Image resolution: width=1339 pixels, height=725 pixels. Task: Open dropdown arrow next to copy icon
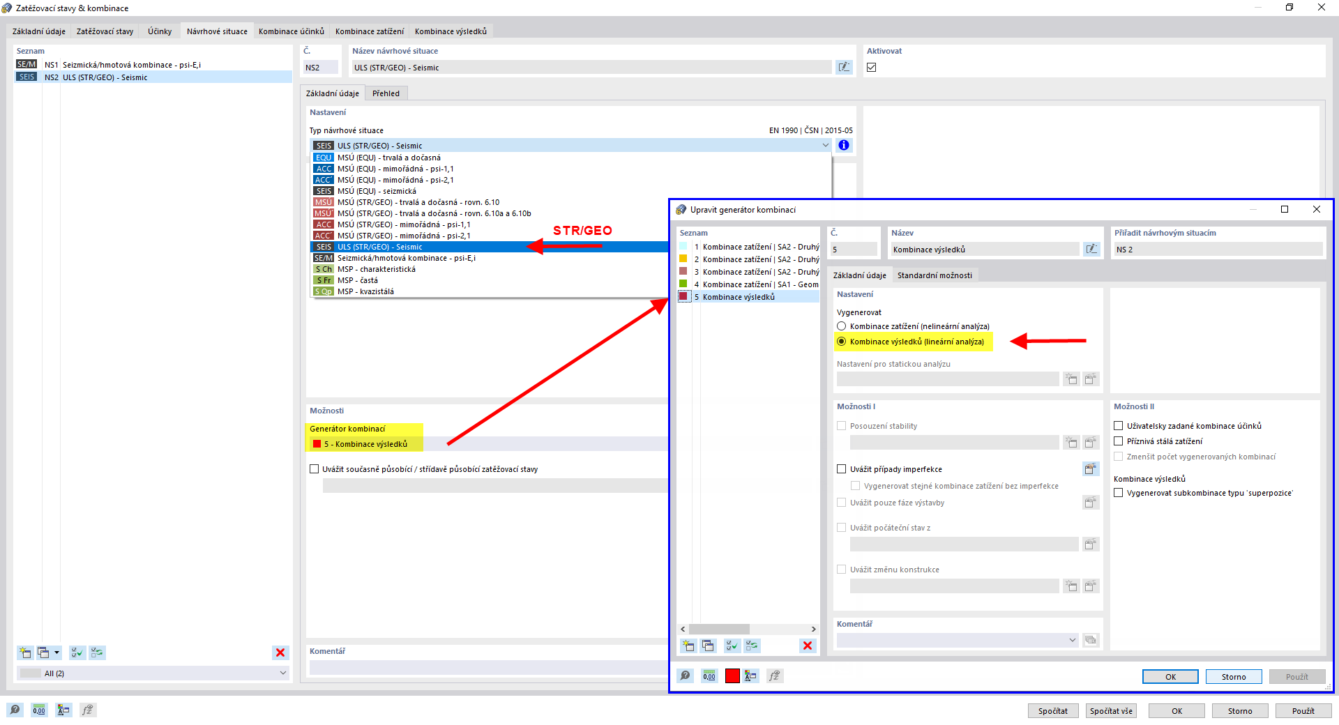[56, 652]
